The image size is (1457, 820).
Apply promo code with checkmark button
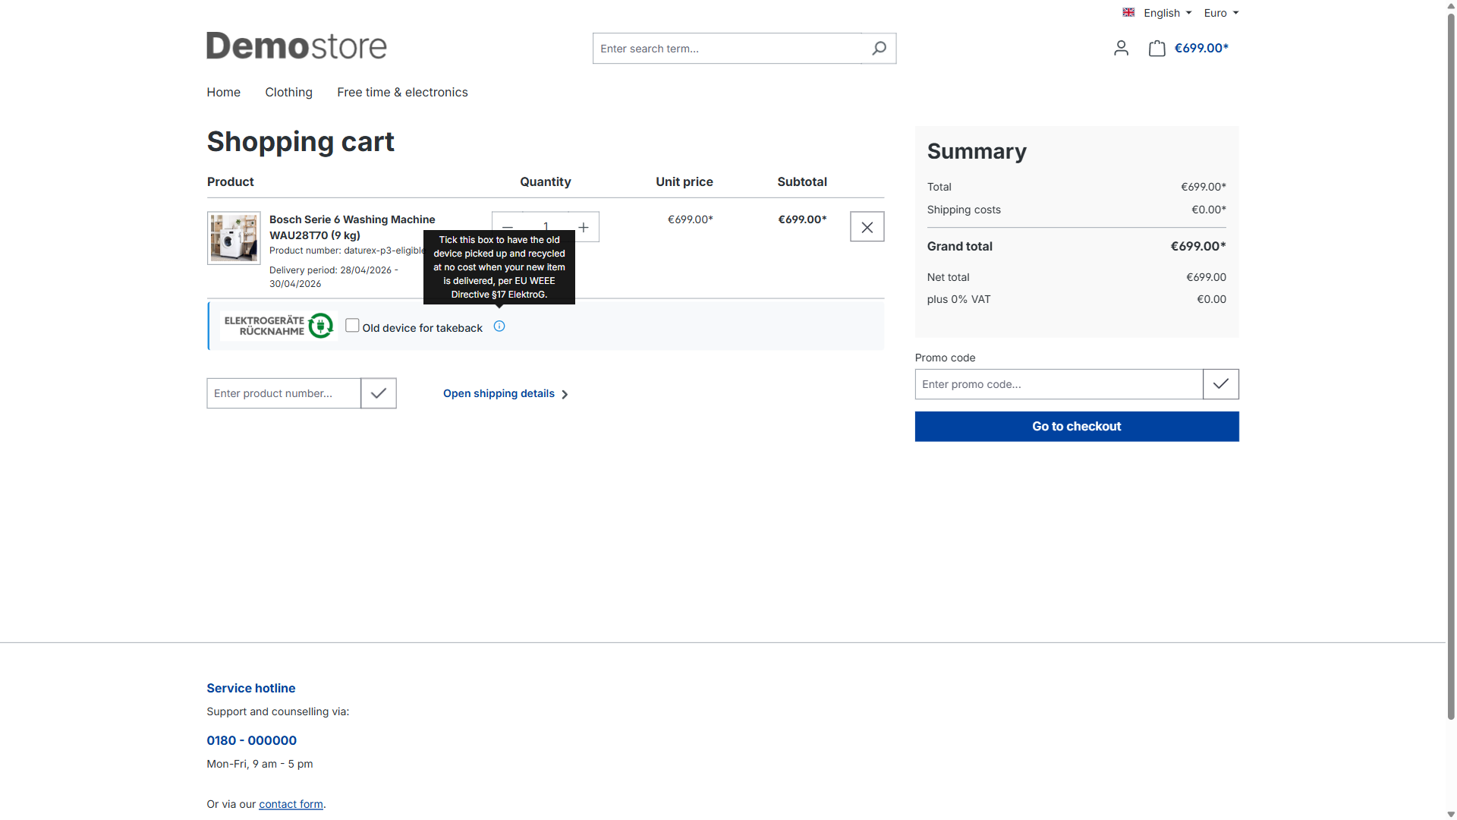(1221, 384)
